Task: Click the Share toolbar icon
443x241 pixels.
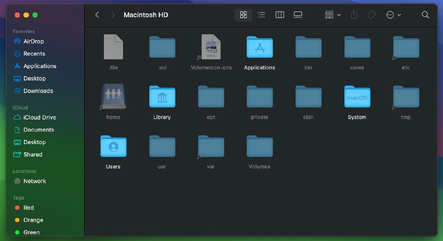Action: 354,15
